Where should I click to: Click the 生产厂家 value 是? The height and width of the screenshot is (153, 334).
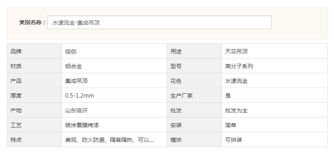click(228, 96)
